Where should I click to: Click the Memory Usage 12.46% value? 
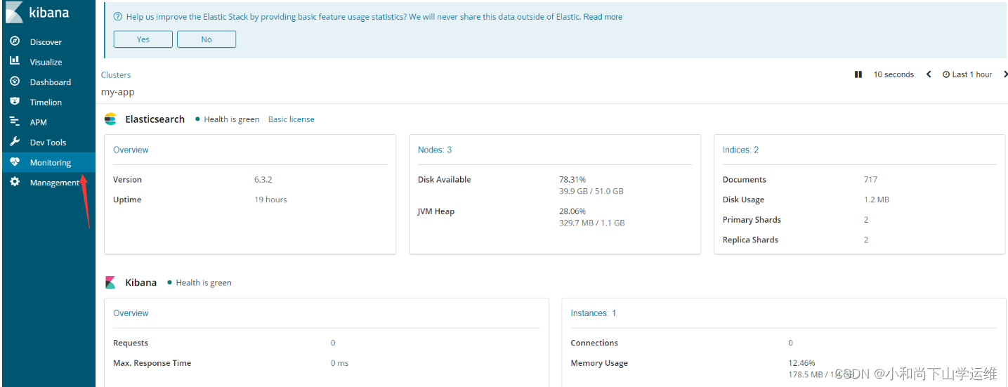802,363
